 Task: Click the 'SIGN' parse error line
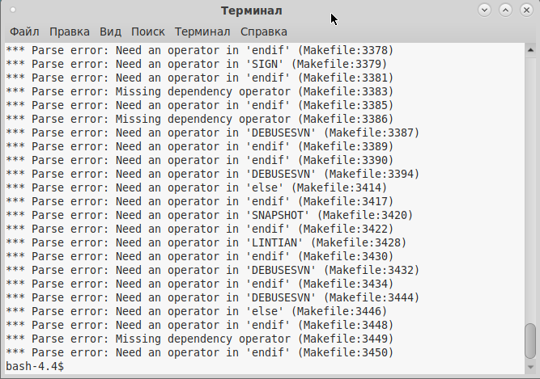[196, 64]
